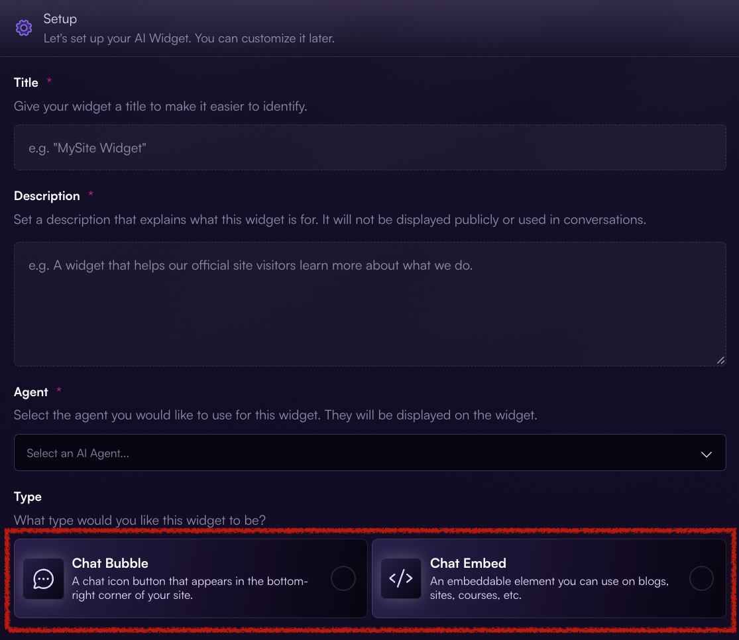Focus the widget title input field
This screenshot has height=640, width=739.
pos(370,148)
